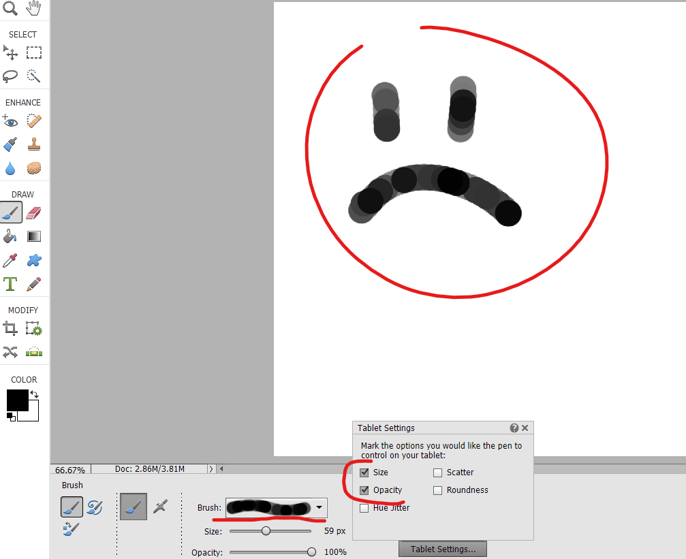
Task: Select the Hand tool
Action: (33, 9)
